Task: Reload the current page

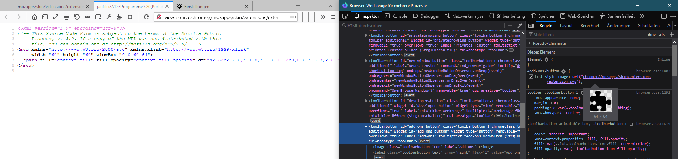Action: point(147,17)
